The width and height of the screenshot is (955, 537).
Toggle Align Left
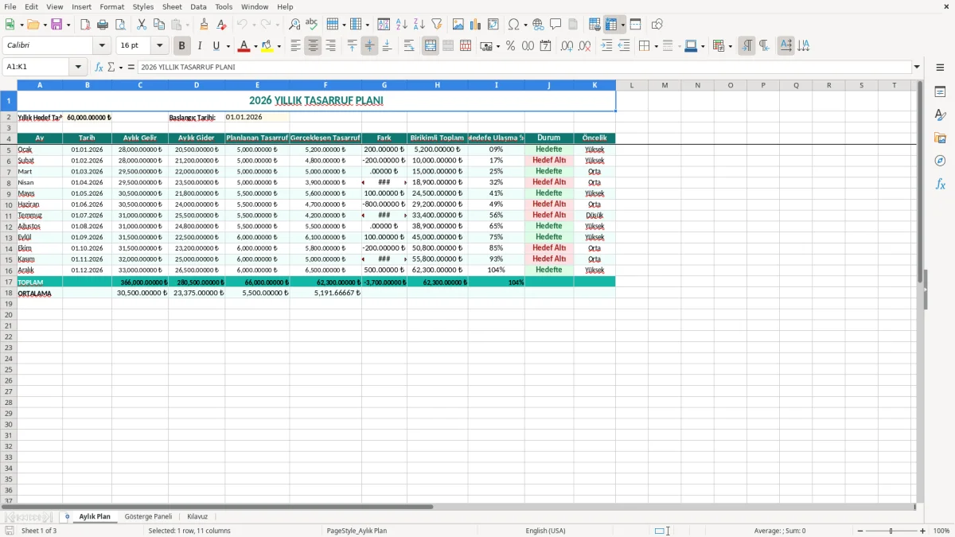point(295,46)
